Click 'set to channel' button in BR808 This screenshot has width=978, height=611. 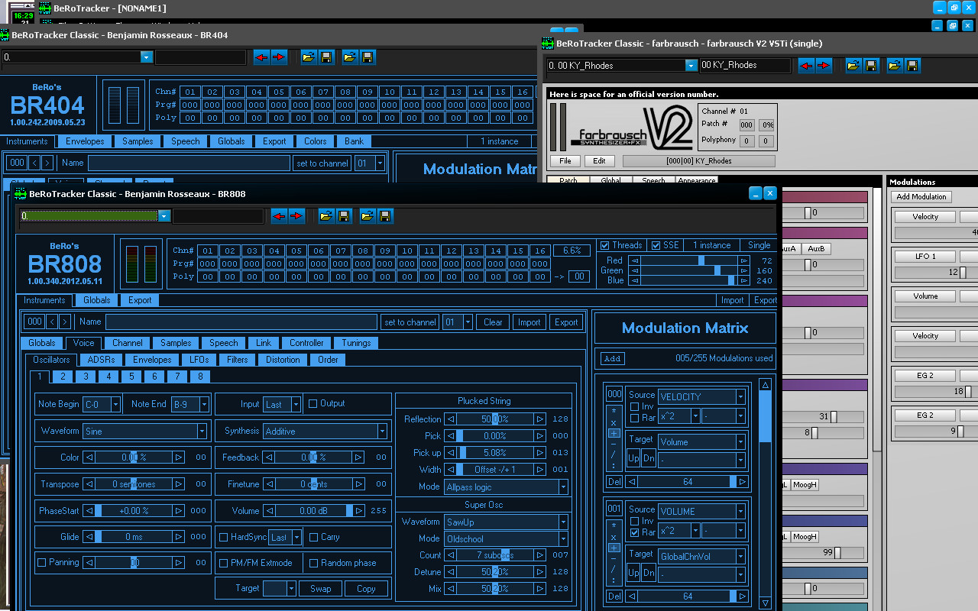[x=410, y=322]
